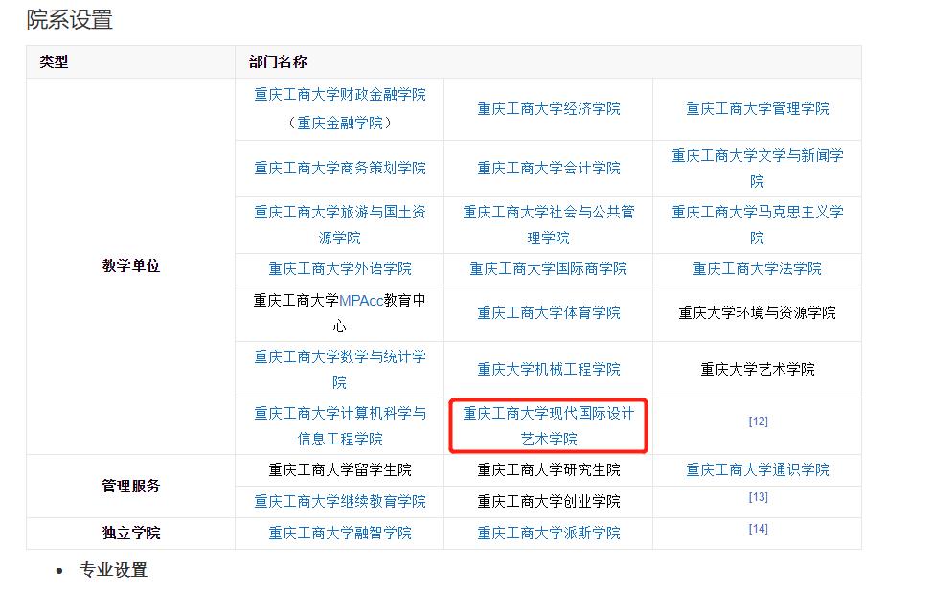This screenshot has width=932, height=592.
Task: Select the 重庆工商大学留学生院 cell text
Action: [x=339, y=470]
